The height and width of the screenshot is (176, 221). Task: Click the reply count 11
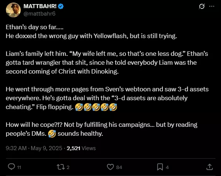(x=19, y=167)
